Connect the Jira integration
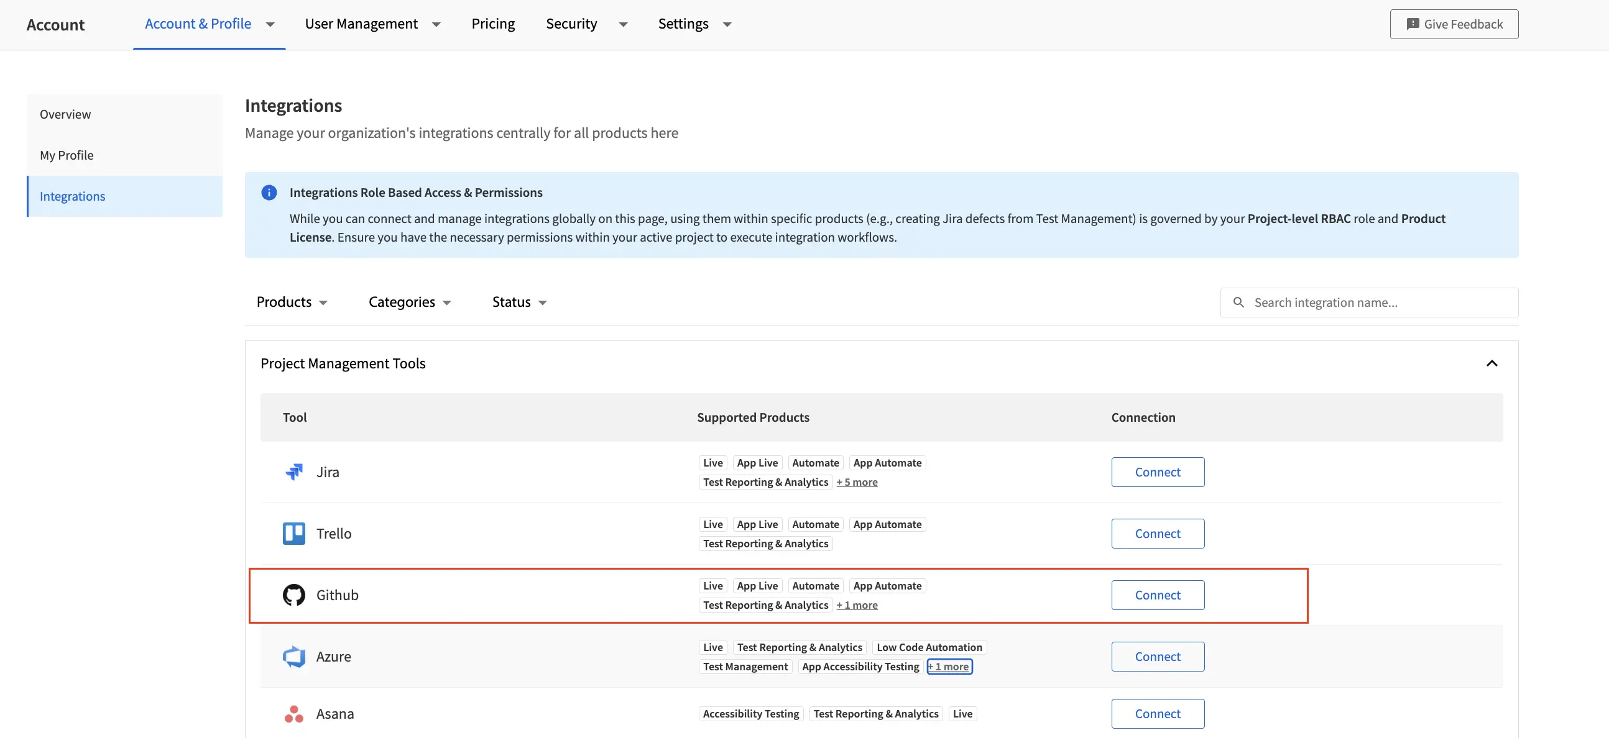The width and height of the screenshot is (1609, 738). tap(1158, 471)
